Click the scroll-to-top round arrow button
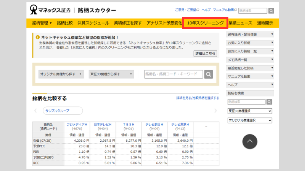305x171 pixels. tap(250, 141)
